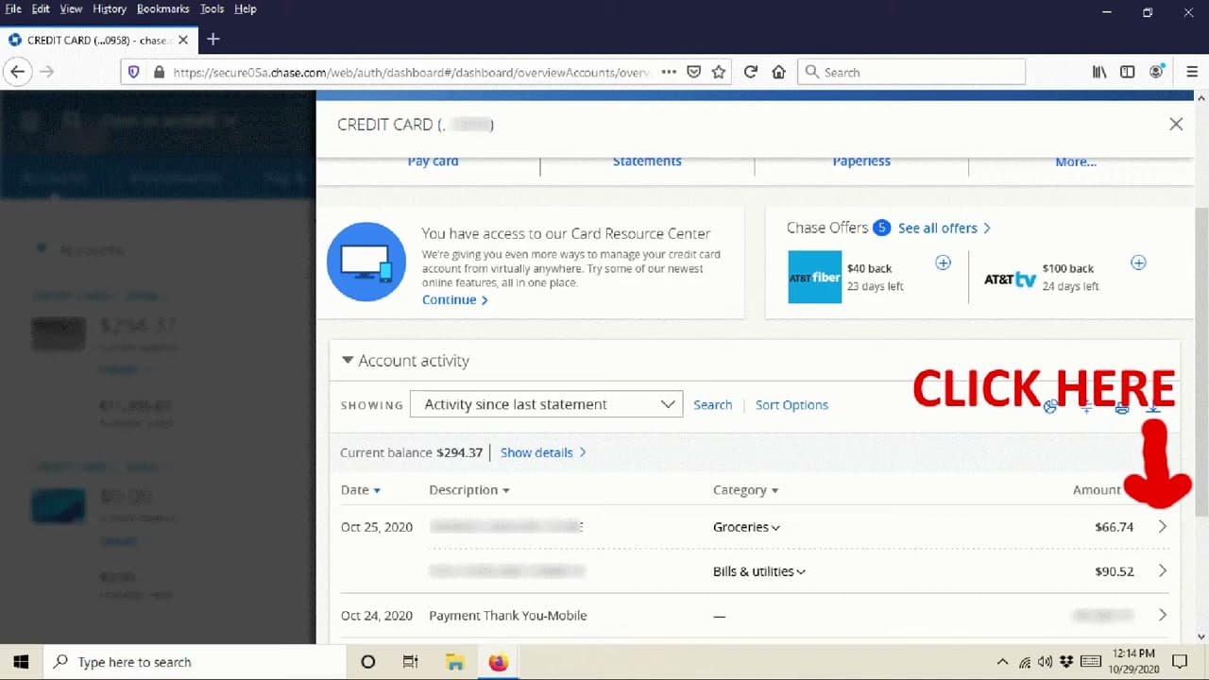
Task: Open Task View in the taskbar
Action: coord(411,662)
